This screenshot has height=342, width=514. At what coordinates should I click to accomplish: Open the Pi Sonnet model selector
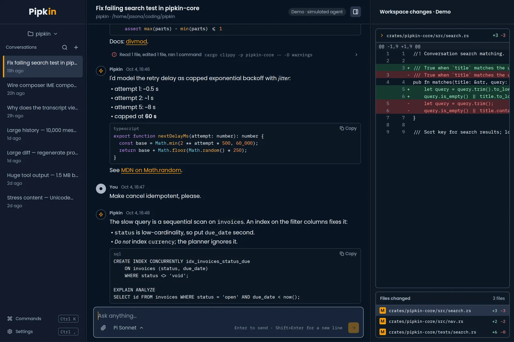pyautogui.click(x=128, y=328)
